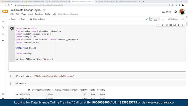Open the File menu
The height and width of the screenshot is (106, 188).
click(12, 14)
